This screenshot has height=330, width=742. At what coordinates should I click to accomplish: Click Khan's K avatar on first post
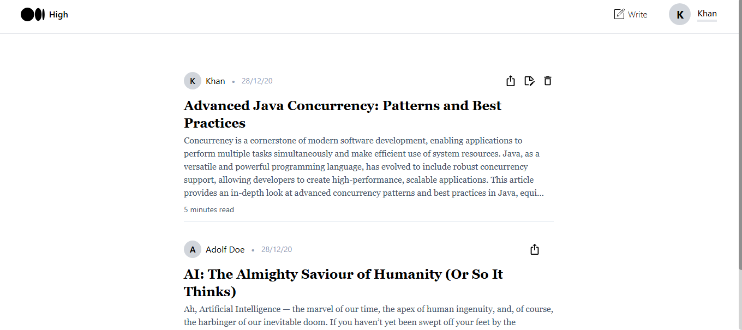click(x=193, y=81)
